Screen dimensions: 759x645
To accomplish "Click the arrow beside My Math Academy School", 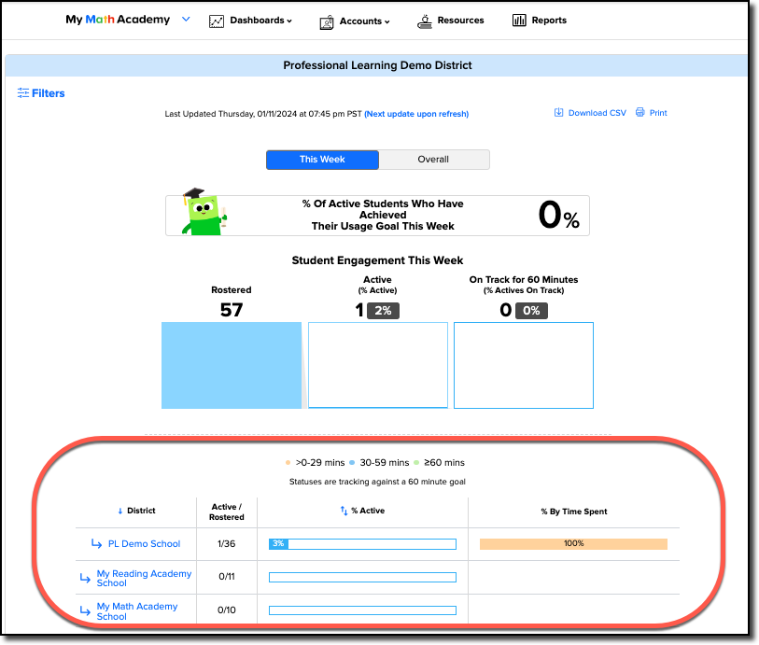I will pos(85,611).
